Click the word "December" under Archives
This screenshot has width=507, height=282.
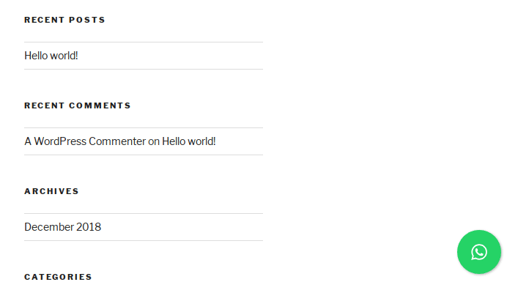tap(49, 227)
